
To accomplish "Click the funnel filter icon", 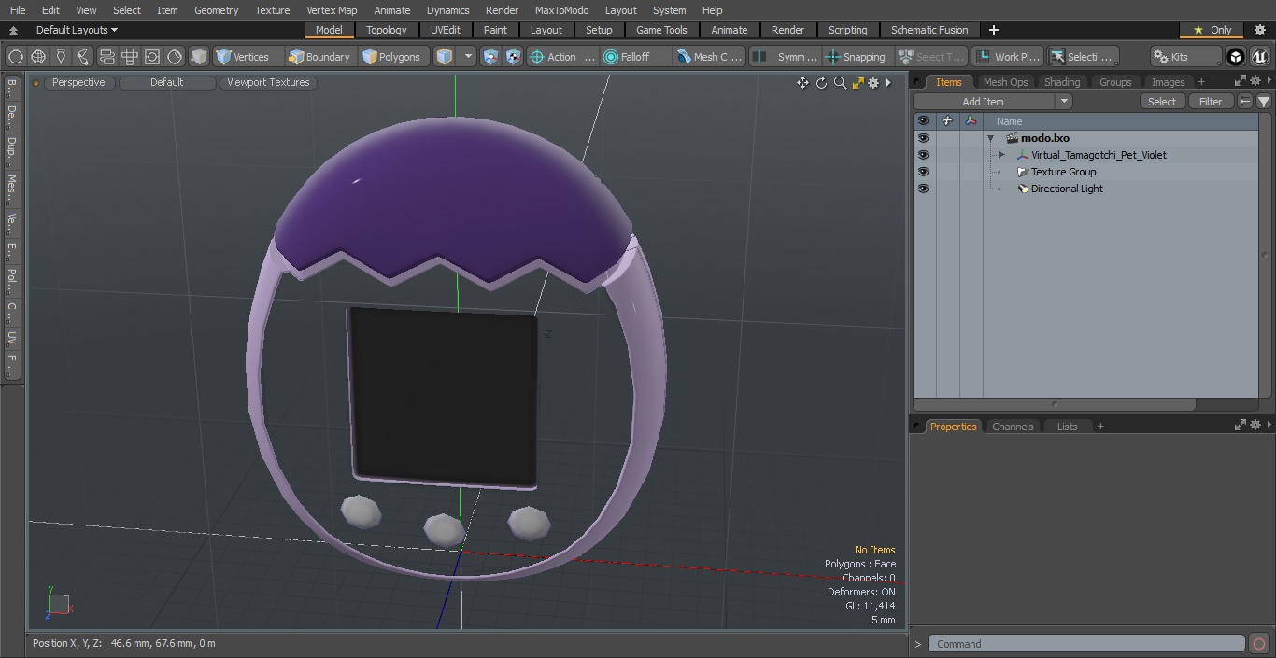I will click(x=1264, y=102).
